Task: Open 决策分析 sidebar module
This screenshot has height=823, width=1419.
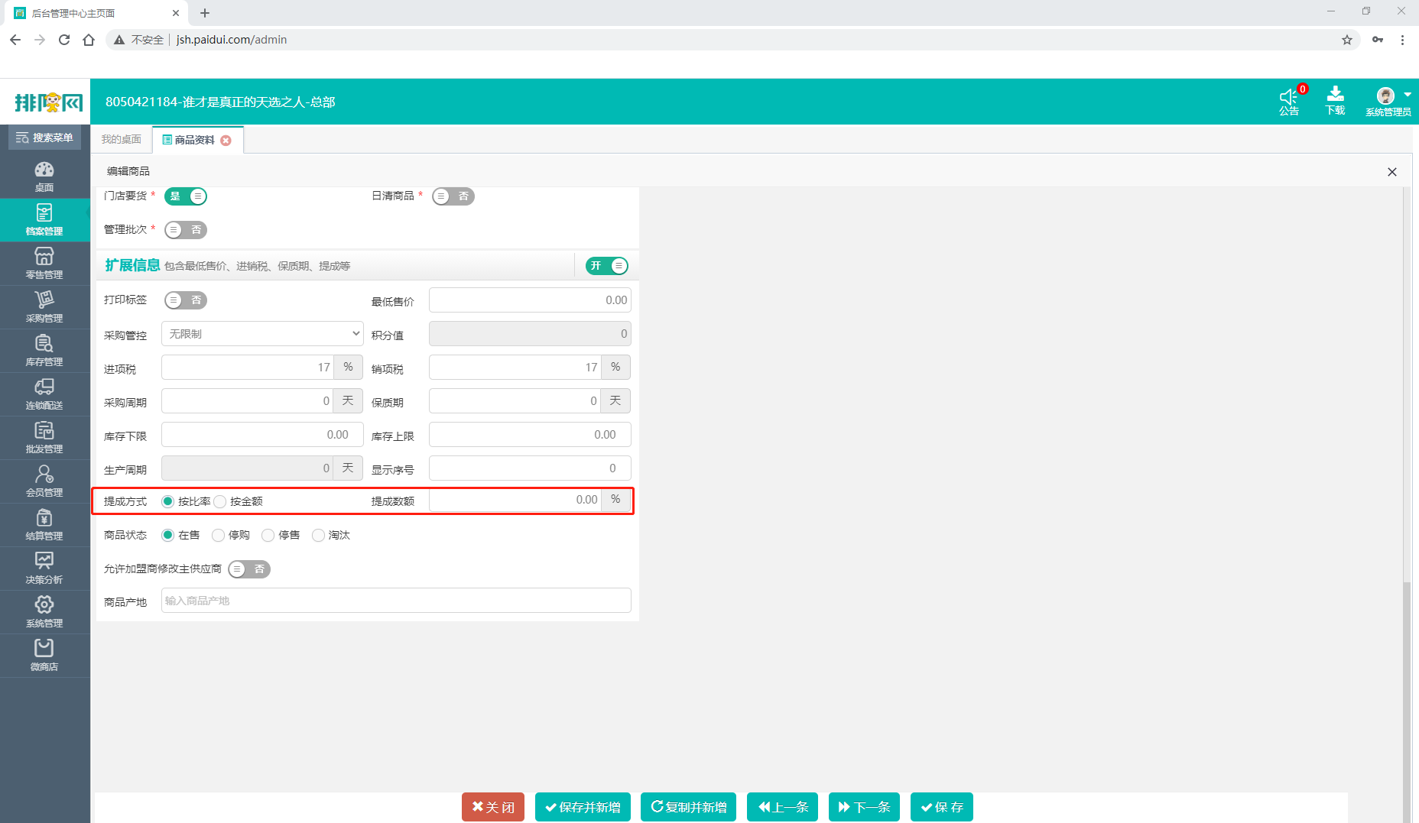Action: [44, 569]
